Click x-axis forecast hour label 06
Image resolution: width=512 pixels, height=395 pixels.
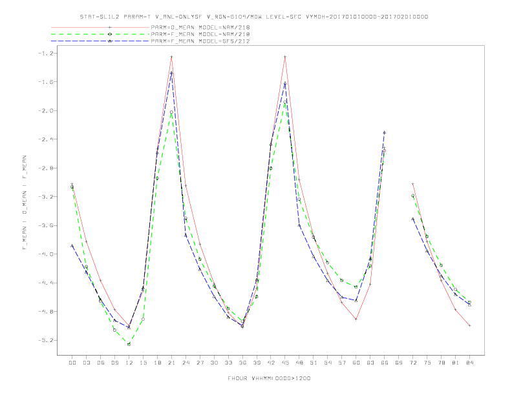pyautogui.click(x=101, y=363)
